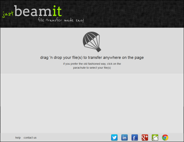Click 'file transfer made easy' tagline
The height and width of the screenshot is (142, 184).
(61, 20)
